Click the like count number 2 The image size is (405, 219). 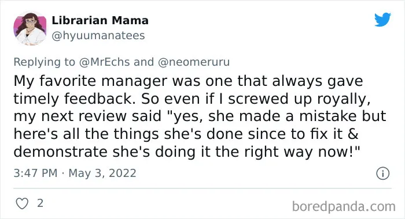pos(40,203)
